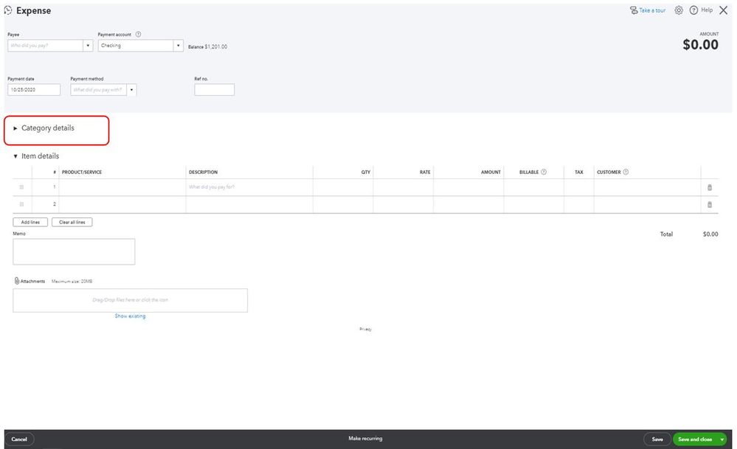Click Make recurring in the footer

click(x=365, y=439)
